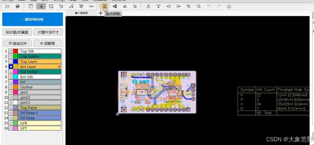
Task: Toggle the Drl layer checkbox
Action: (x=11, y=82)
